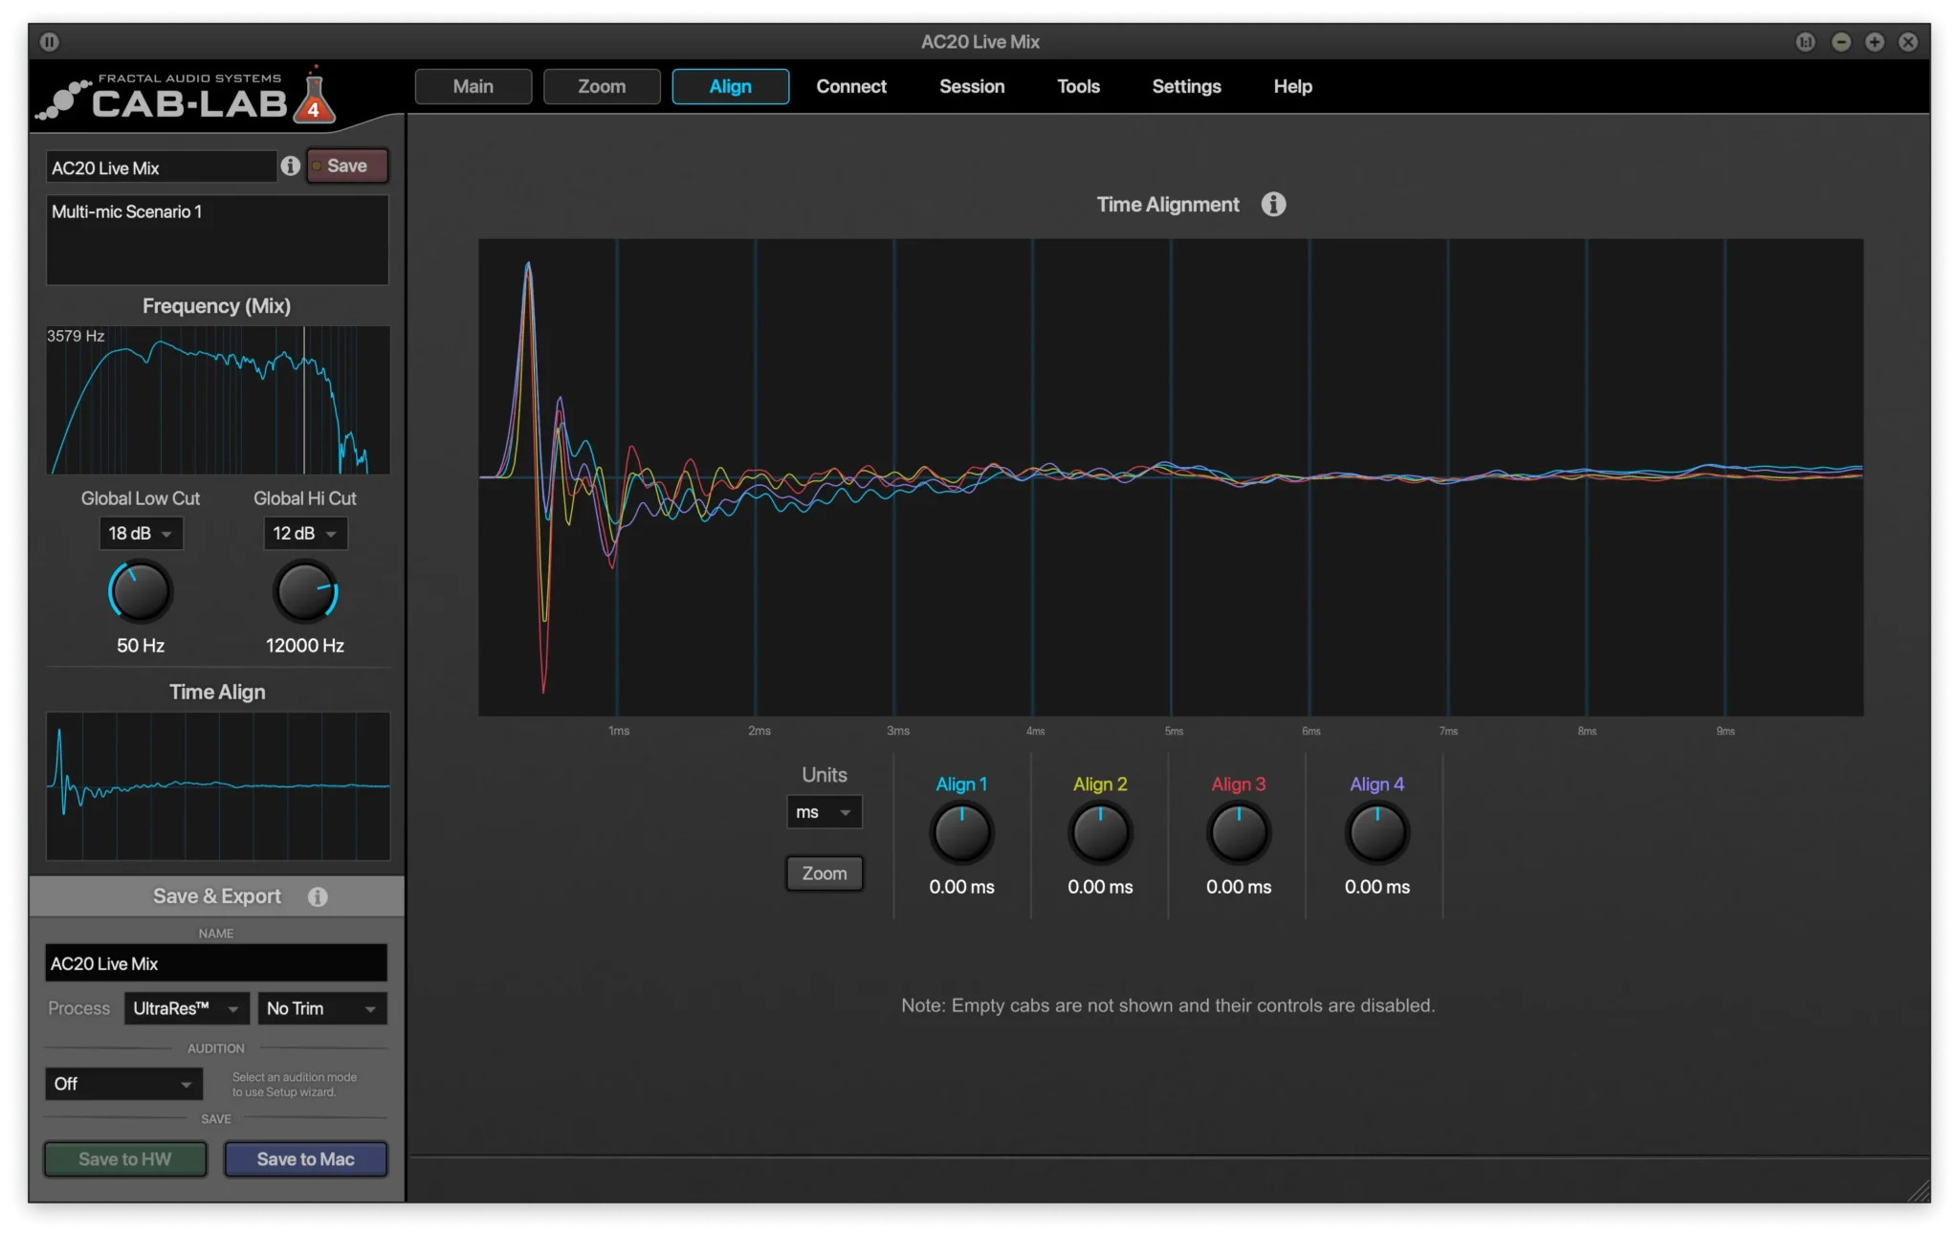This screenshot has height=1236, width=1959.
Task: Click the Align 1 knob
Action: 961,833
